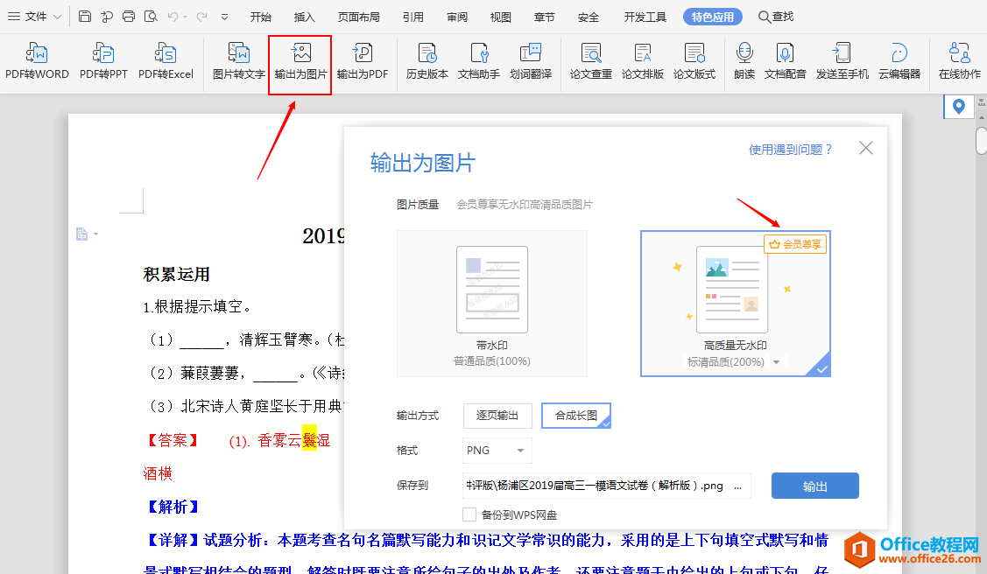Viewport: 987px width, 574px height.
Task: Open the PDF转PPT converter
Action: tap(103, 61)
